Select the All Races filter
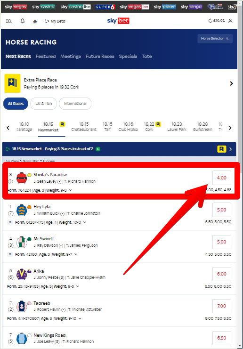 [x=16, y=104]
